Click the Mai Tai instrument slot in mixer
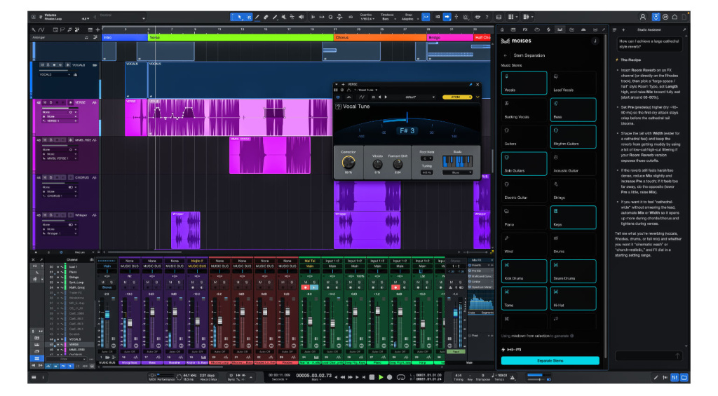This screenshot has width=718, height=396. pyautogui.click(x=309, y=261)
